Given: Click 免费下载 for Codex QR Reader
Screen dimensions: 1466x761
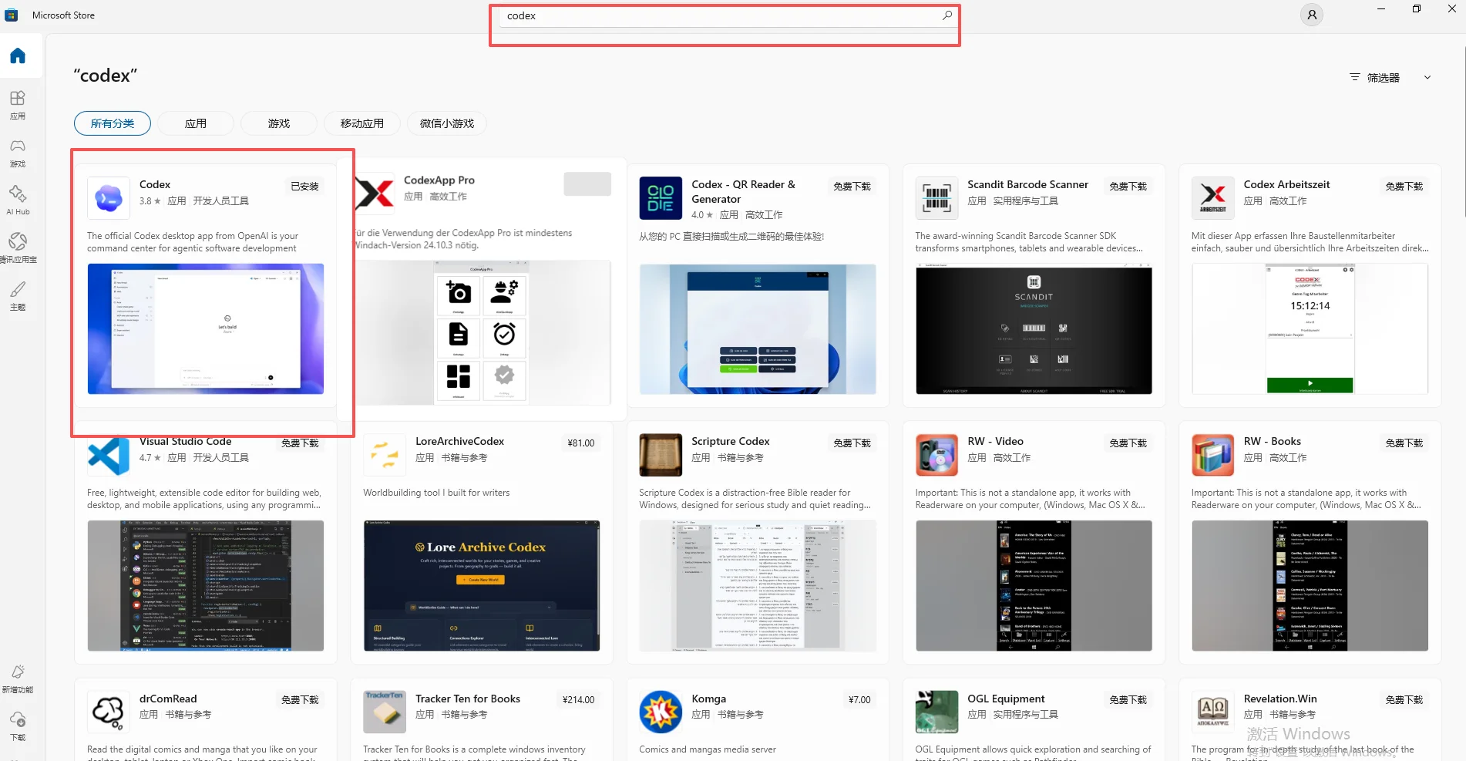Looking at the screenshot, I should (x=852, y=186).
